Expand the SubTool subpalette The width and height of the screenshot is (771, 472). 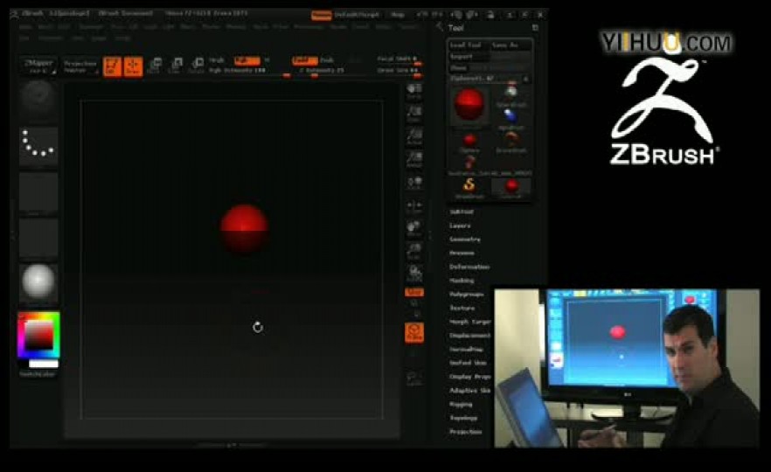click(x=462, y=212)
